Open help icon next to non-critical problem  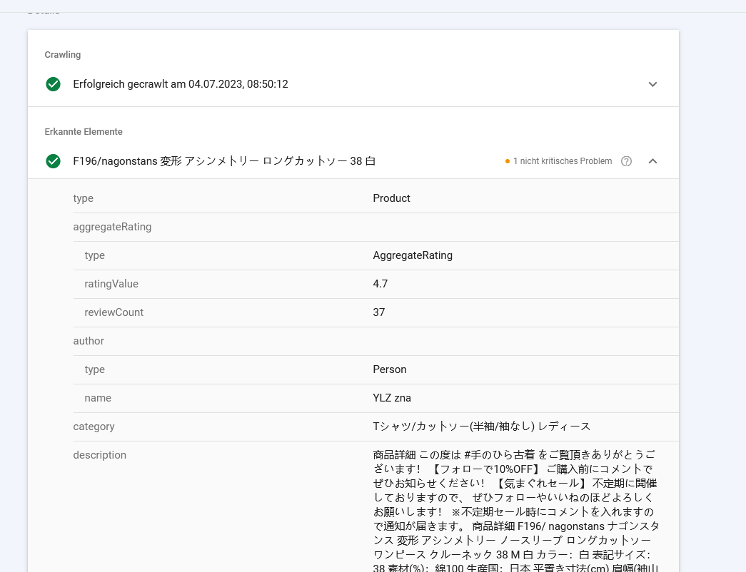[627, 161]
